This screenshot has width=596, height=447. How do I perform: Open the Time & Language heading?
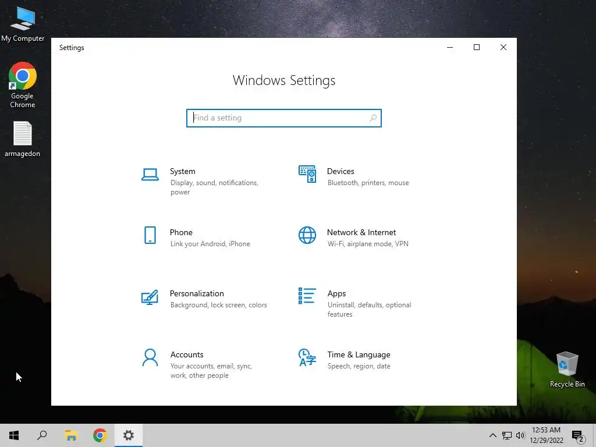pos(359,354)
